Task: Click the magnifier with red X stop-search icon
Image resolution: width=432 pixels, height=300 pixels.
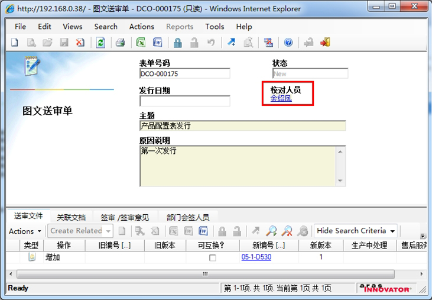Action: coord(287,231)
